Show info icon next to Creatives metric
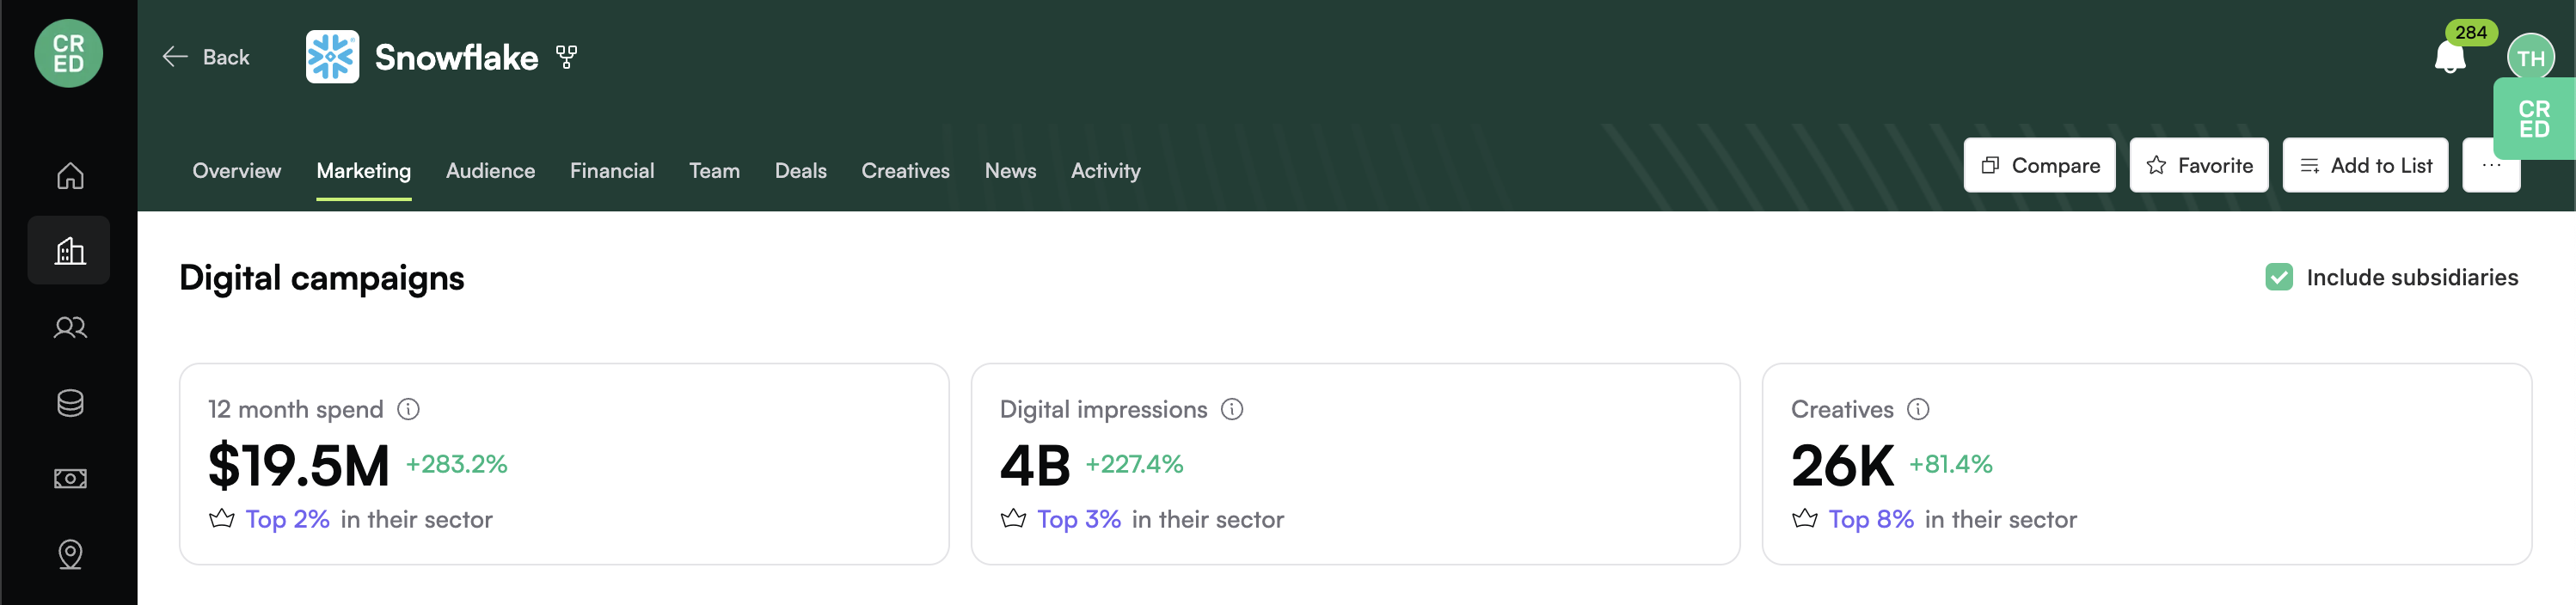The width and height of the screenshot is (2576, 605). pos(1918,409)
